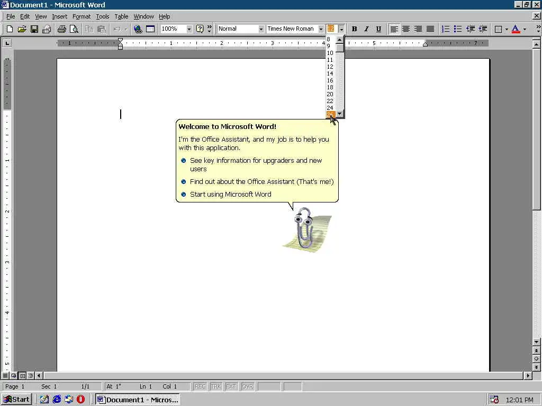Toggle Italic formatting

pos(366,29)
